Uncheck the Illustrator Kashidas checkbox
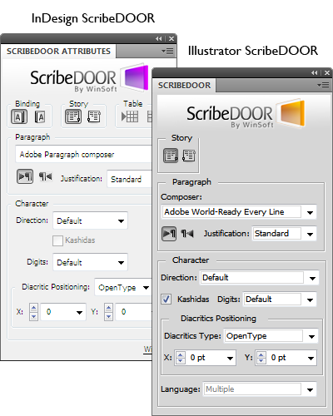333x416 pixels. [166, 300]
